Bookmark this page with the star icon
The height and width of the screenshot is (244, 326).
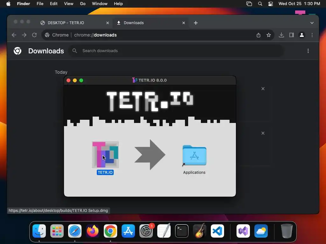click(269, 35)
